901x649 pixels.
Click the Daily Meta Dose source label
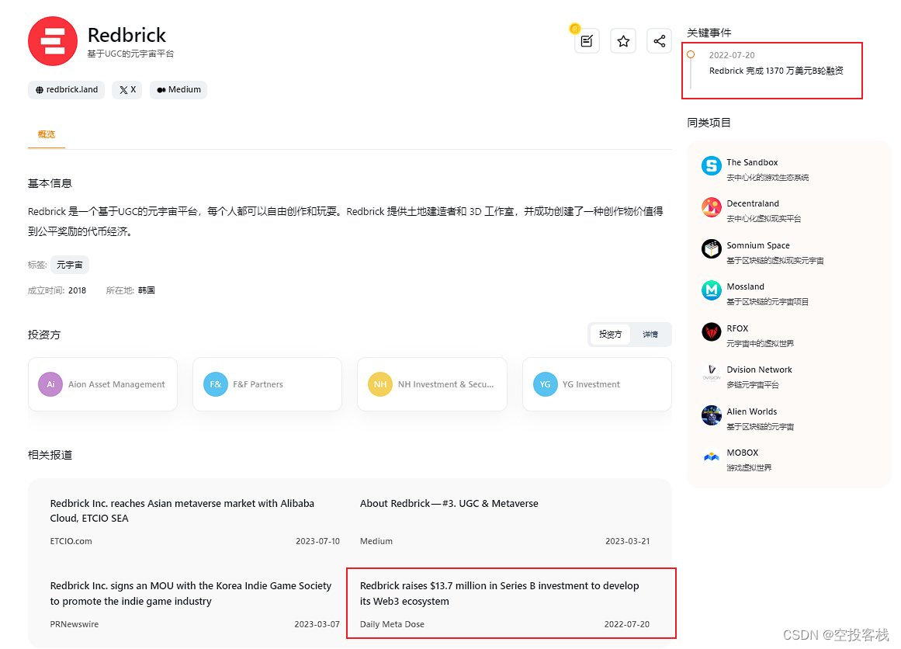[392, 623]
